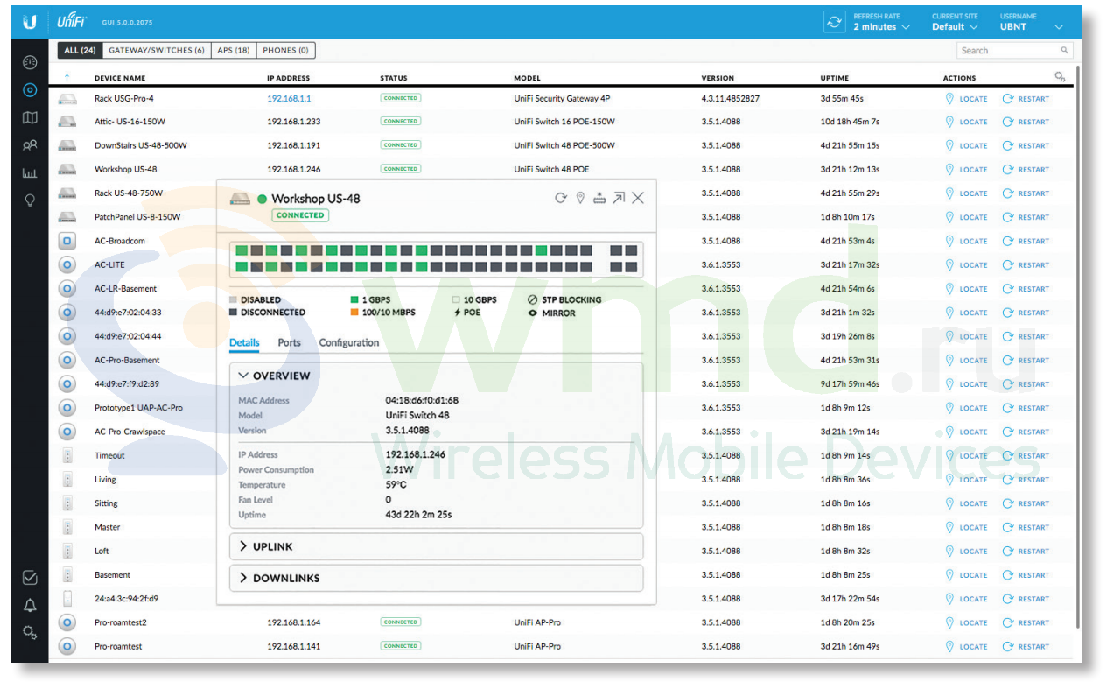Filter by Phones (0)

pos(286,50)
